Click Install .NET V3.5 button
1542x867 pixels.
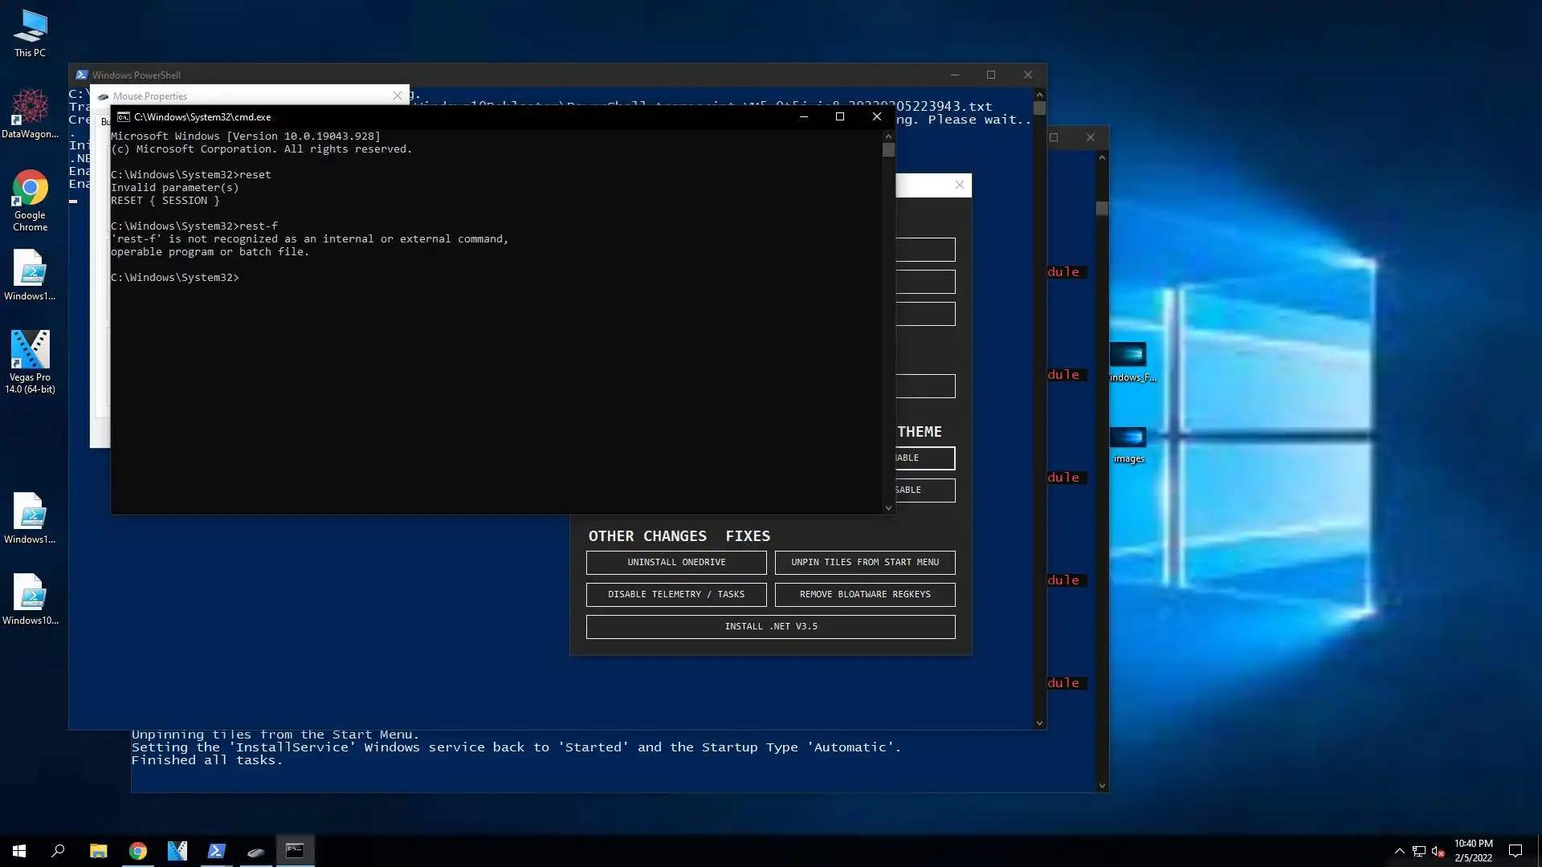[770, 626]
